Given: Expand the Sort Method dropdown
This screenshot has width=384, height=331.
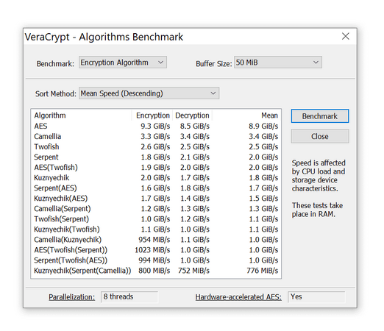Looking at the screenshot, I should coord(149,93).
